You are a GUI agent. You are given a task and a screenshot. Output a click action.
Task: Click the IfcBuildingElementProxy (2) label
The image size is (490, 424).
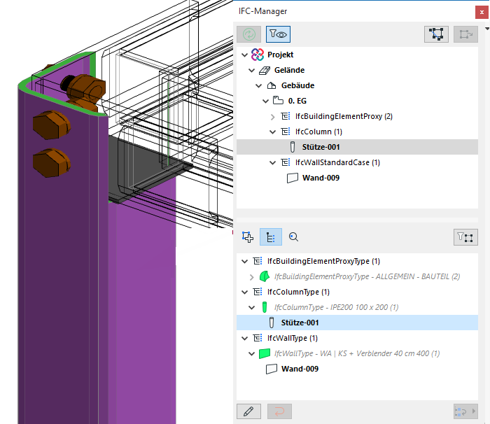[344, 116]
